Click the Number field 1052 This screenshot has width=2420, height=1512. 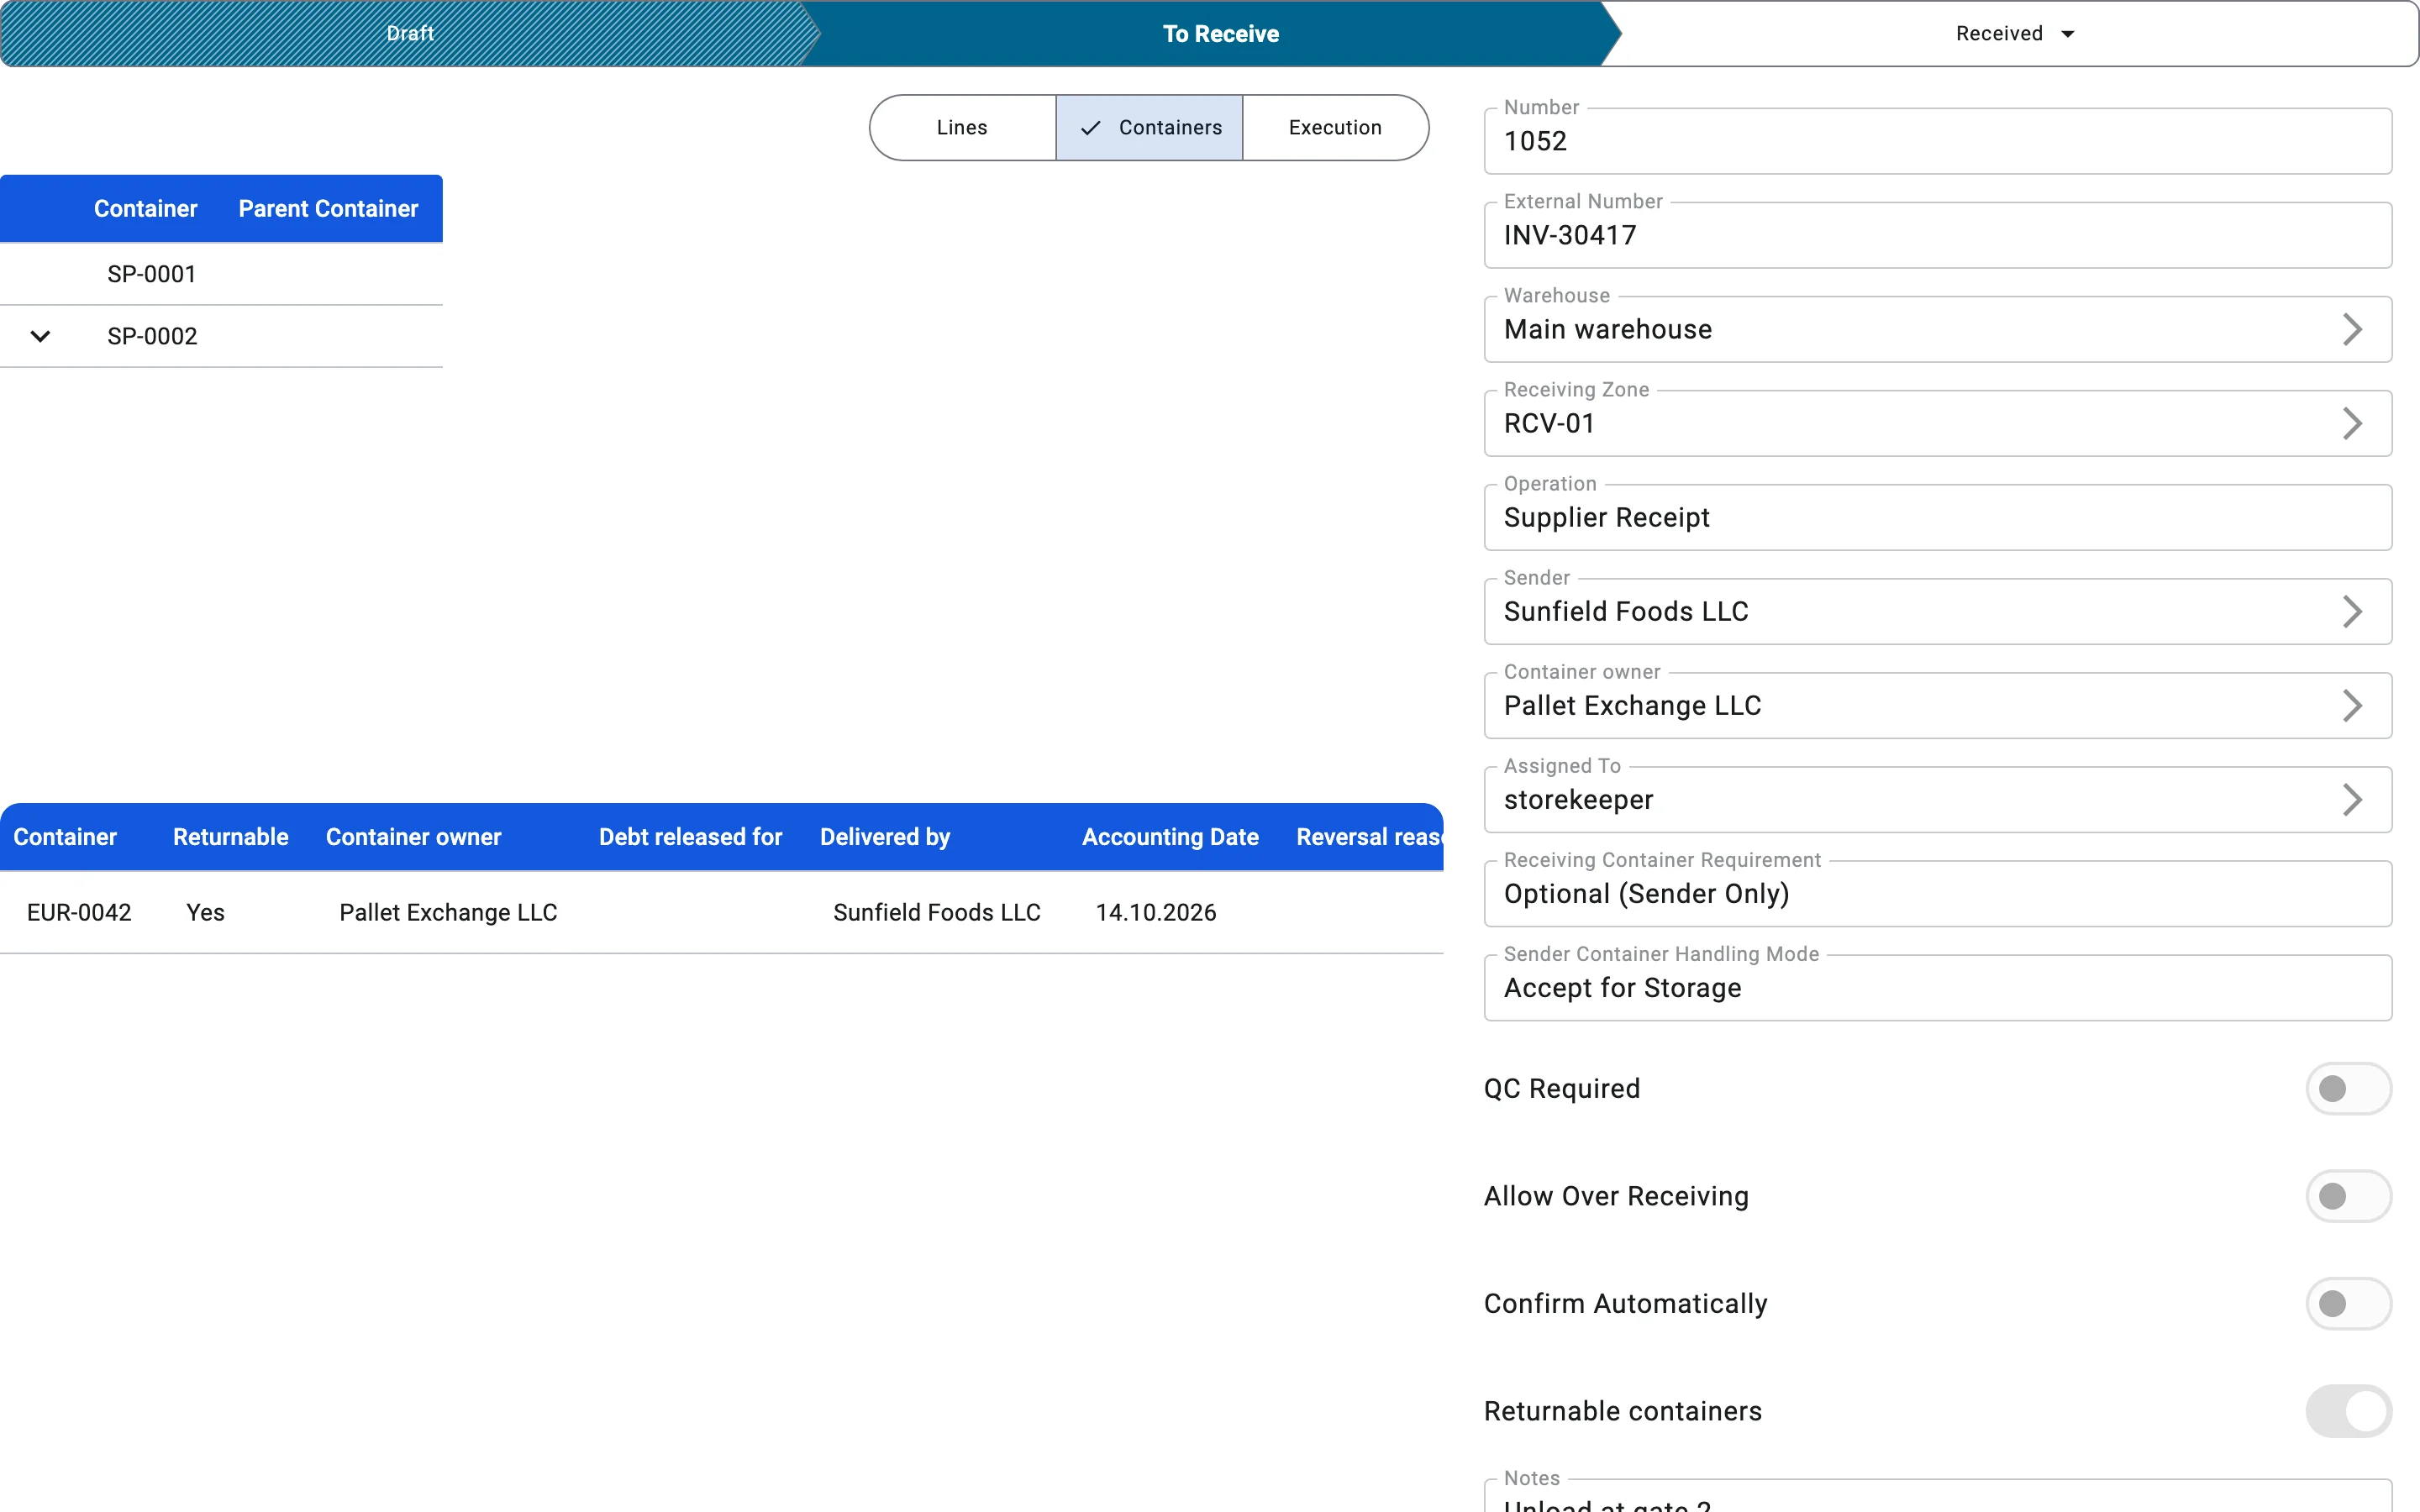coord(1937,141)
